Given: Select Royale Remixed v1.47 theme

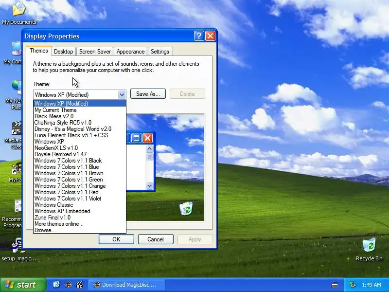Looking at the screenshot, I should (x=80, y=154).
